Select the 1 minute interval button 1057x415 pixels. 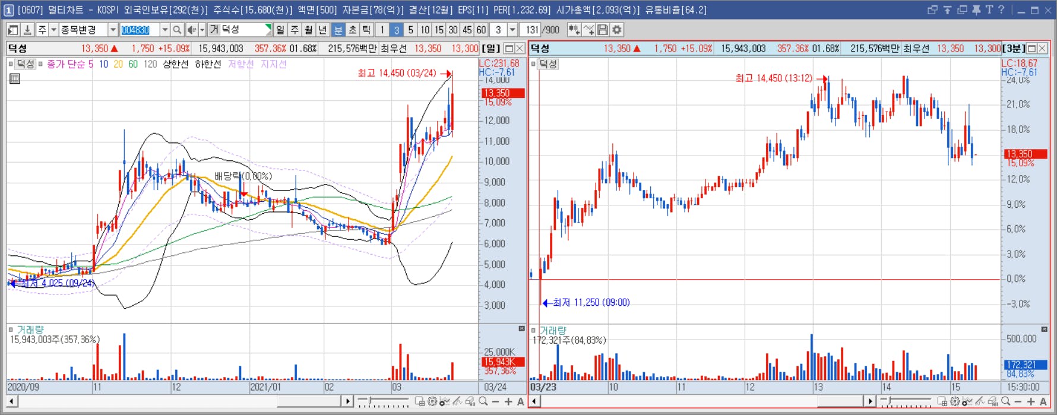coord(382,30)
